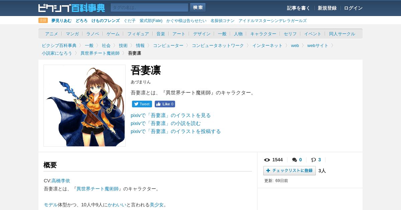Select the 音楽 category tab
The image size is (401, 210).
coord(161,34)
